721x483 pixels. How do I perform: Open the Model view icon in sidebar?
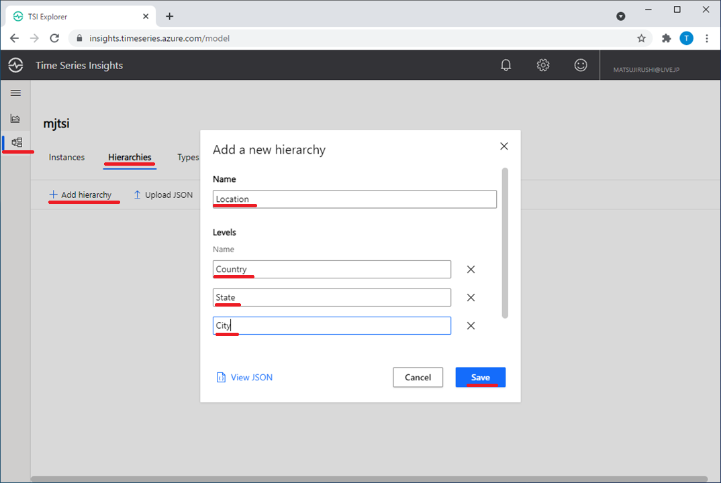point(17,142)
